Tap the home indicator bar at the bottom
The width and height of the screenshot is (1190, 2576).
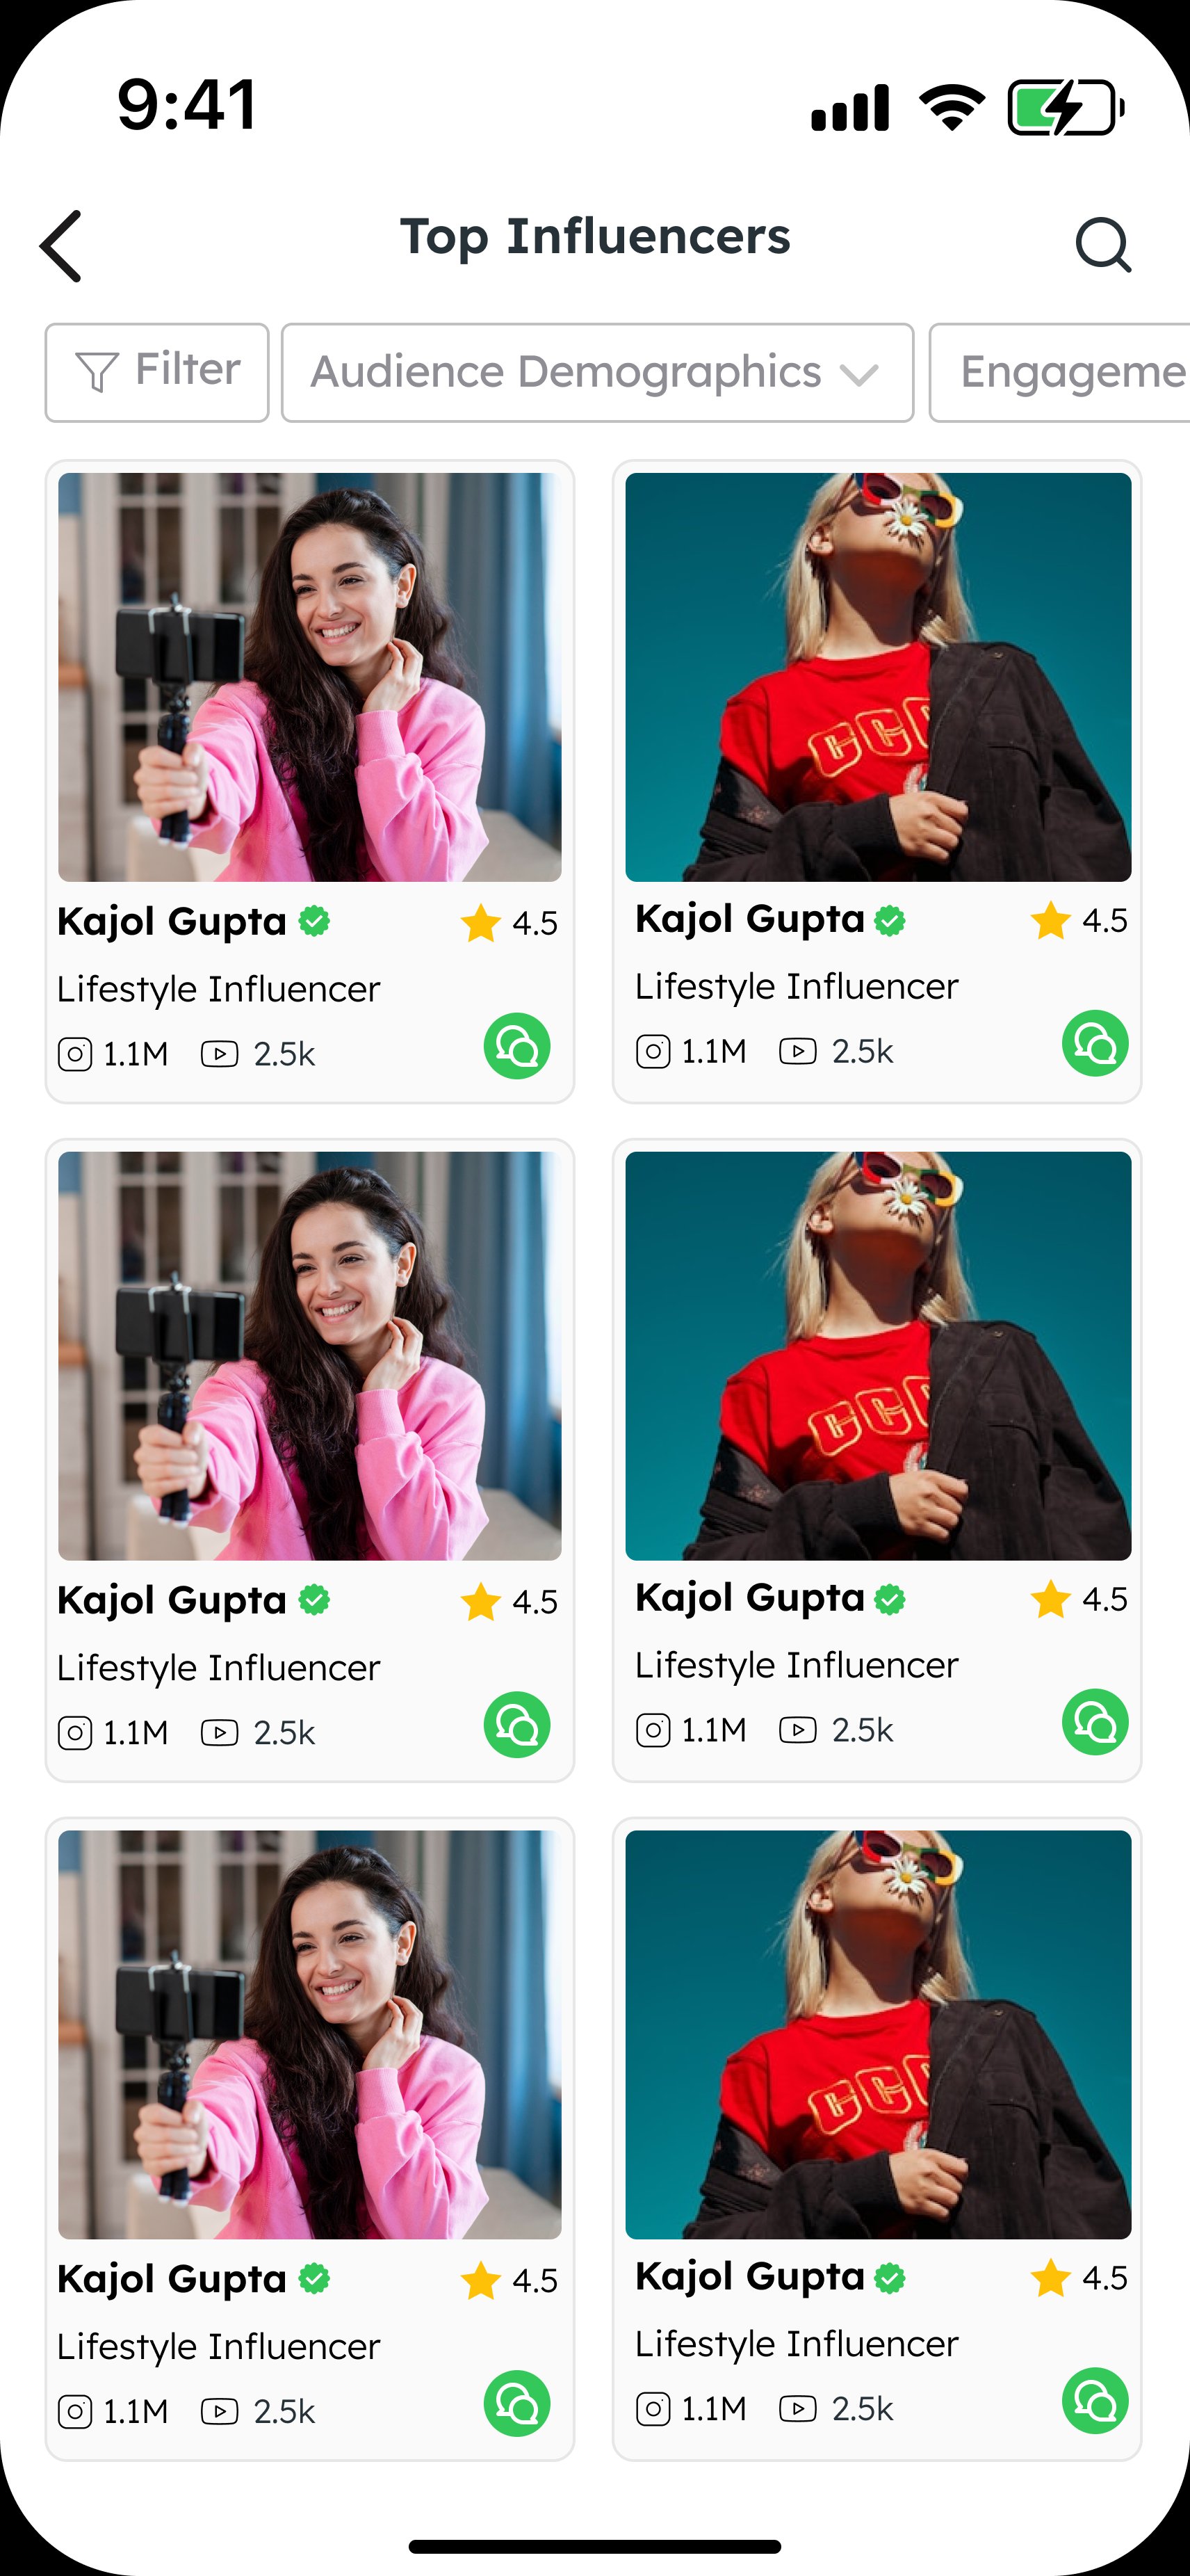click(x=594, y=2546)
